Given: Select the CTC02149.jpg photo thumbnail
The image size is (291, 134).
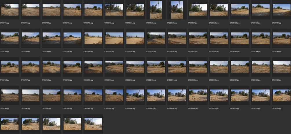Looking at the screenshot, I should click(x=72, y=67).
